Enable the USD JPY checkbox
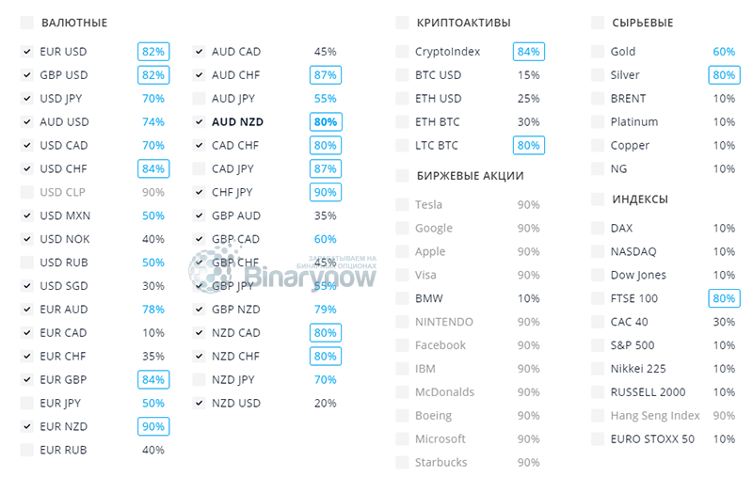The width and height of the screenshot is (753, 478). [26, 99]
